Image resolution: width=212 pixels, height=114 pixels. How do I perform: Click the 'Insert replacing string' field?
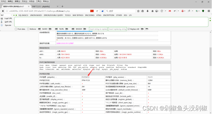click(x=118, y=29)
